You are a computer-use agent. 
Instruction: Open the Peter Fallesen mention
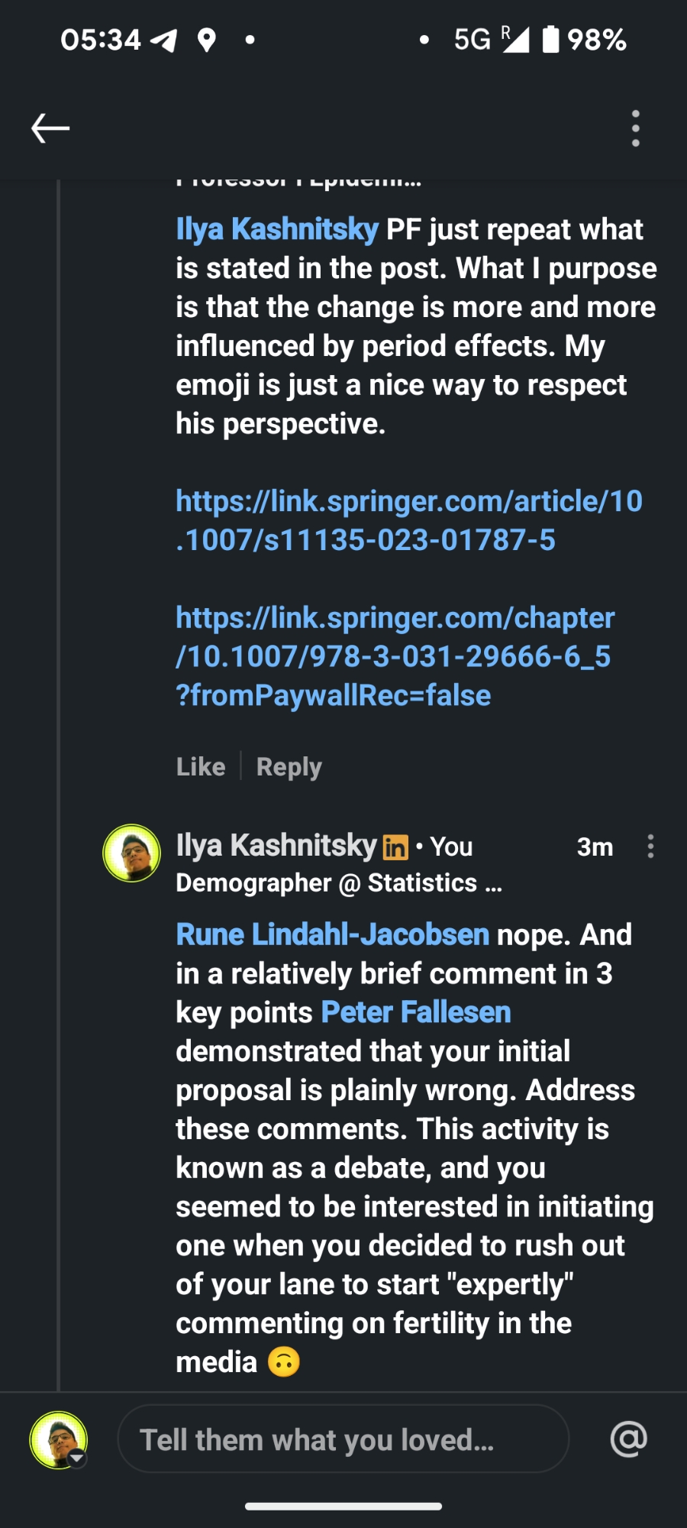(416, 1012)
